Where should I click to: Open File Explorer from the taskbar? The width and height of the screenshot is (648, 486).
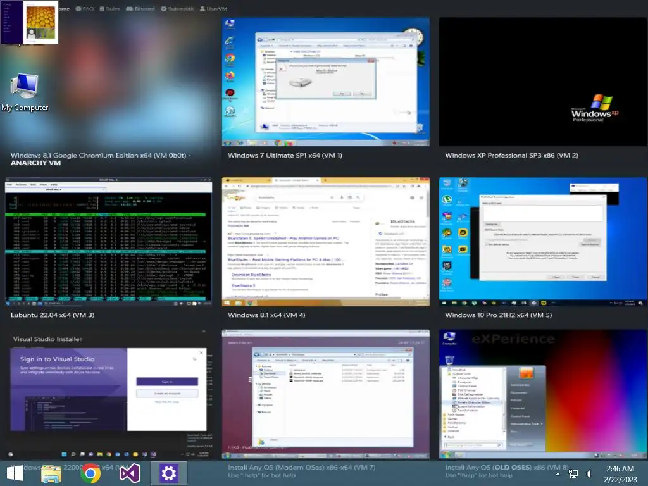click(x=51, y=473)
